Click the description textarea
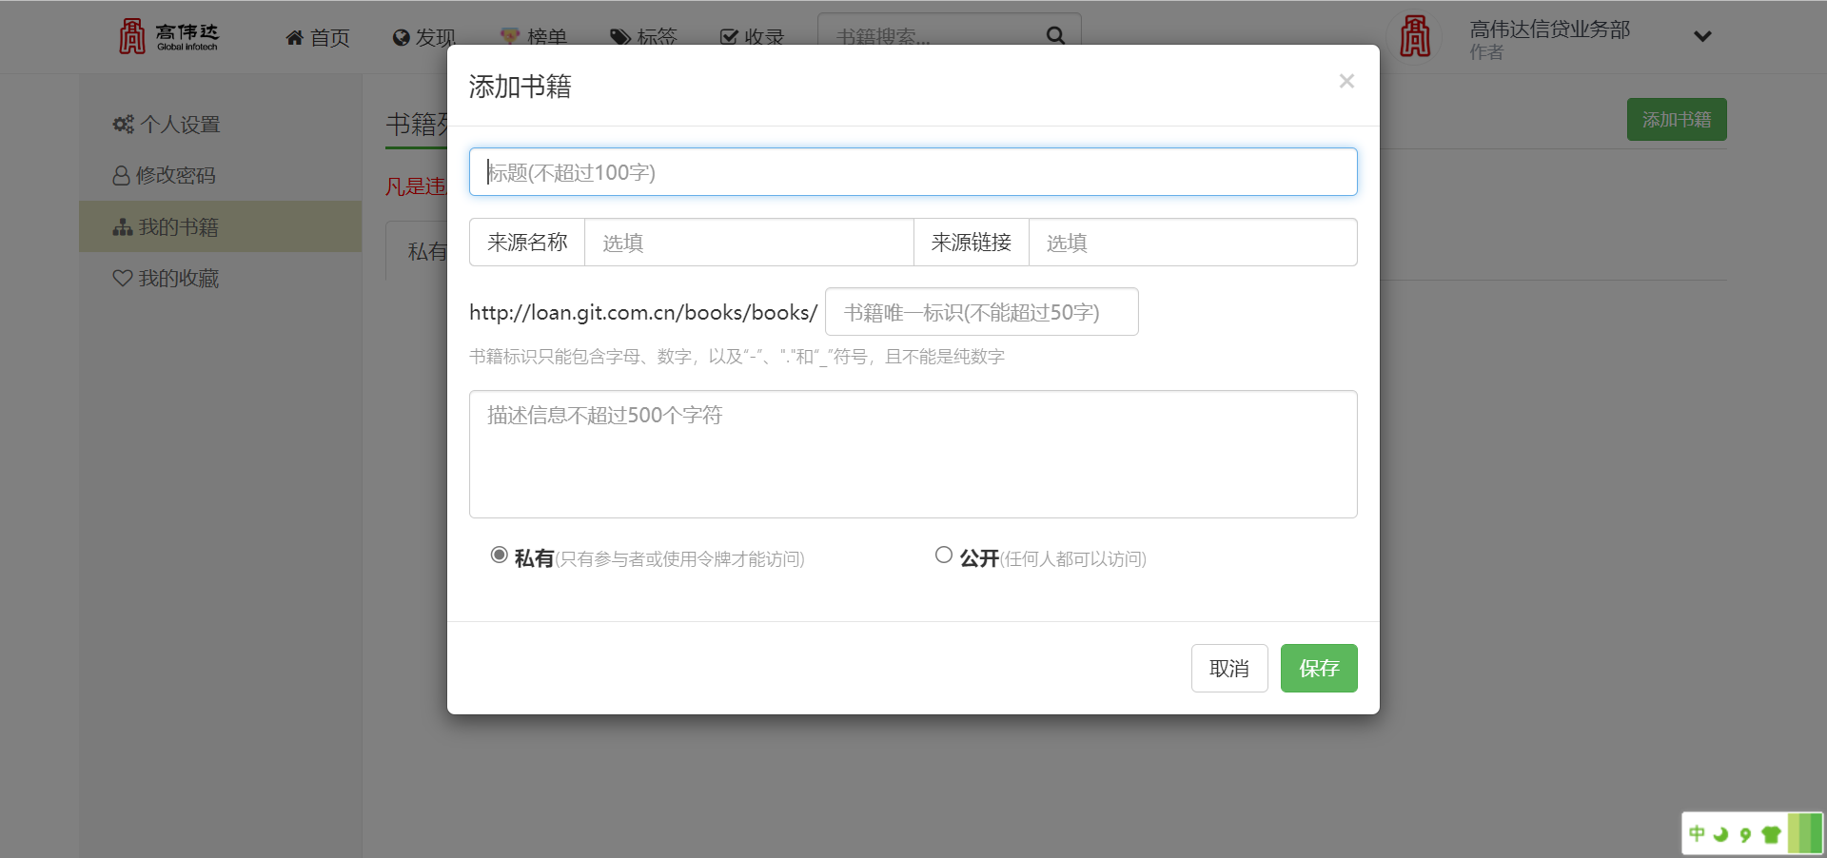Viewport: 1827px width, 858px height. tap(913, 455)
